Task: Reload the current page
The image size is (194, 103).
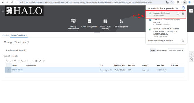Action: point(12,2)
